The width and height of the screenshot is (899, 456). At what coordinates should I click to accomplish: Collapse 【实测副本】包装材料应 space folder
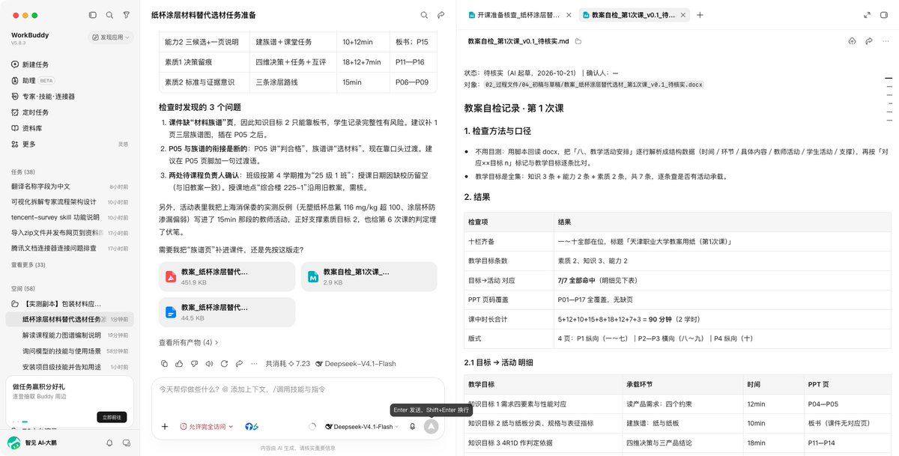point(57,304)
